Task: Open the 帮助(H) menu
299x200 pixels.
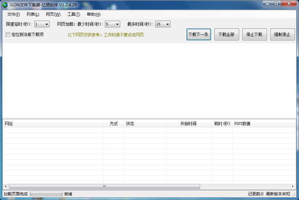Action: 94,14
